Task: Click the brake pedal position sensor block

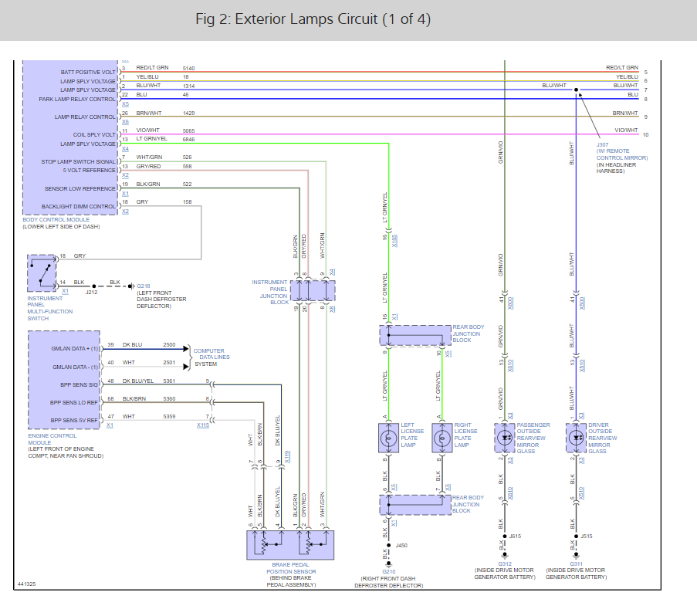Action: [290, 545]
